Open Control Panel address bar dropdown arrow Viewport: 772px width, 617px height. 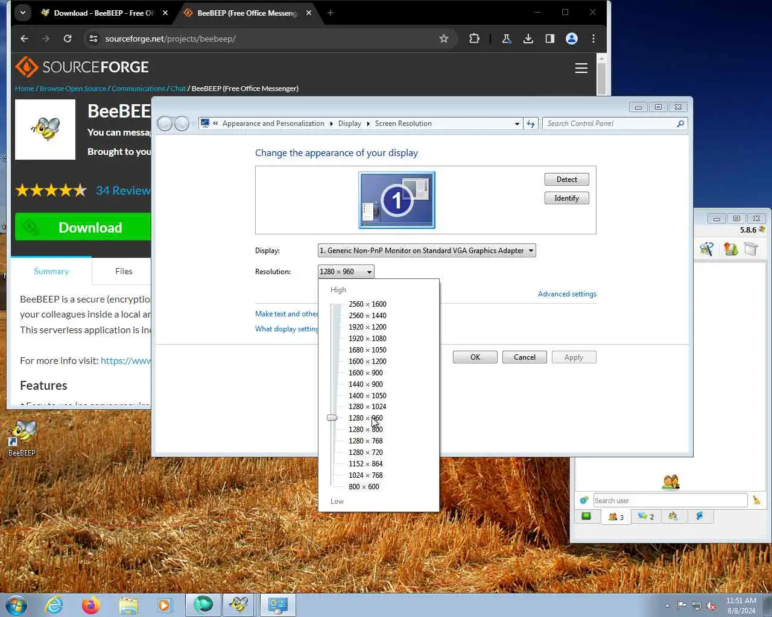[x=517, y=124]
